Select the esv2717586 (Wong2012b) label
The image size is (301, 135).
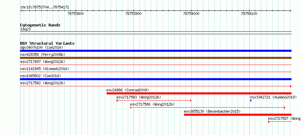tap(152, 104)
